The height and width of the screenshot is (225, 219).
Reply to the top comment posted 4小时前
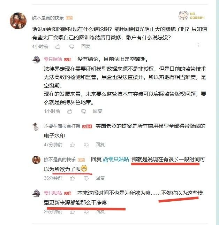86,46
